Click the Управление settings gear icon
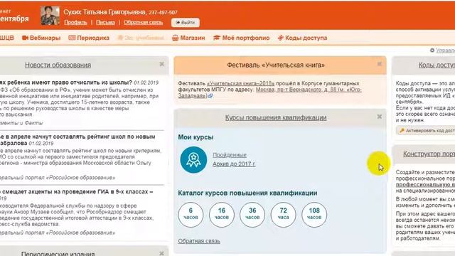 [x=432, y=50]
